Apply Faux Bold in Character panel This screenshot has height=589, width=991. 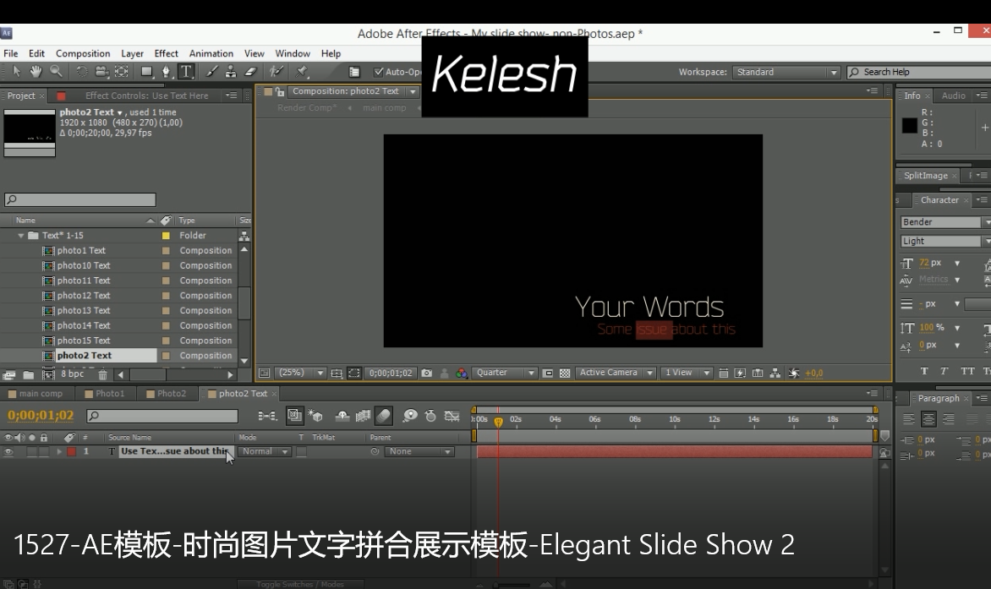924,371
